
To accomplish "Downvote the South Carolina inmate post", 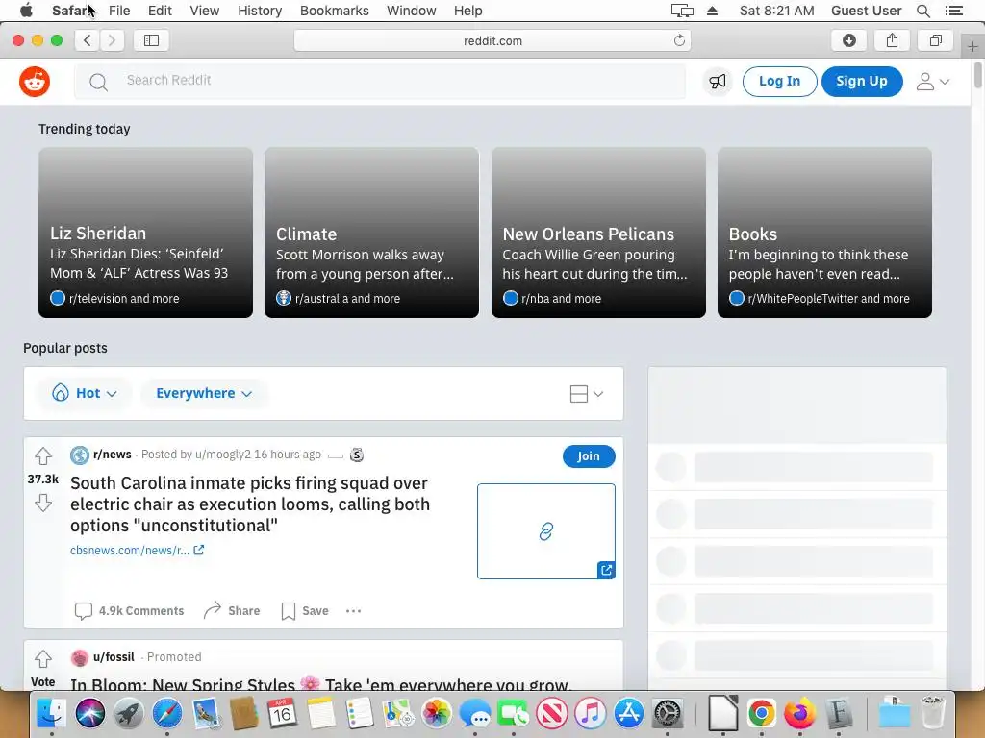I will [x=42, y=503].
